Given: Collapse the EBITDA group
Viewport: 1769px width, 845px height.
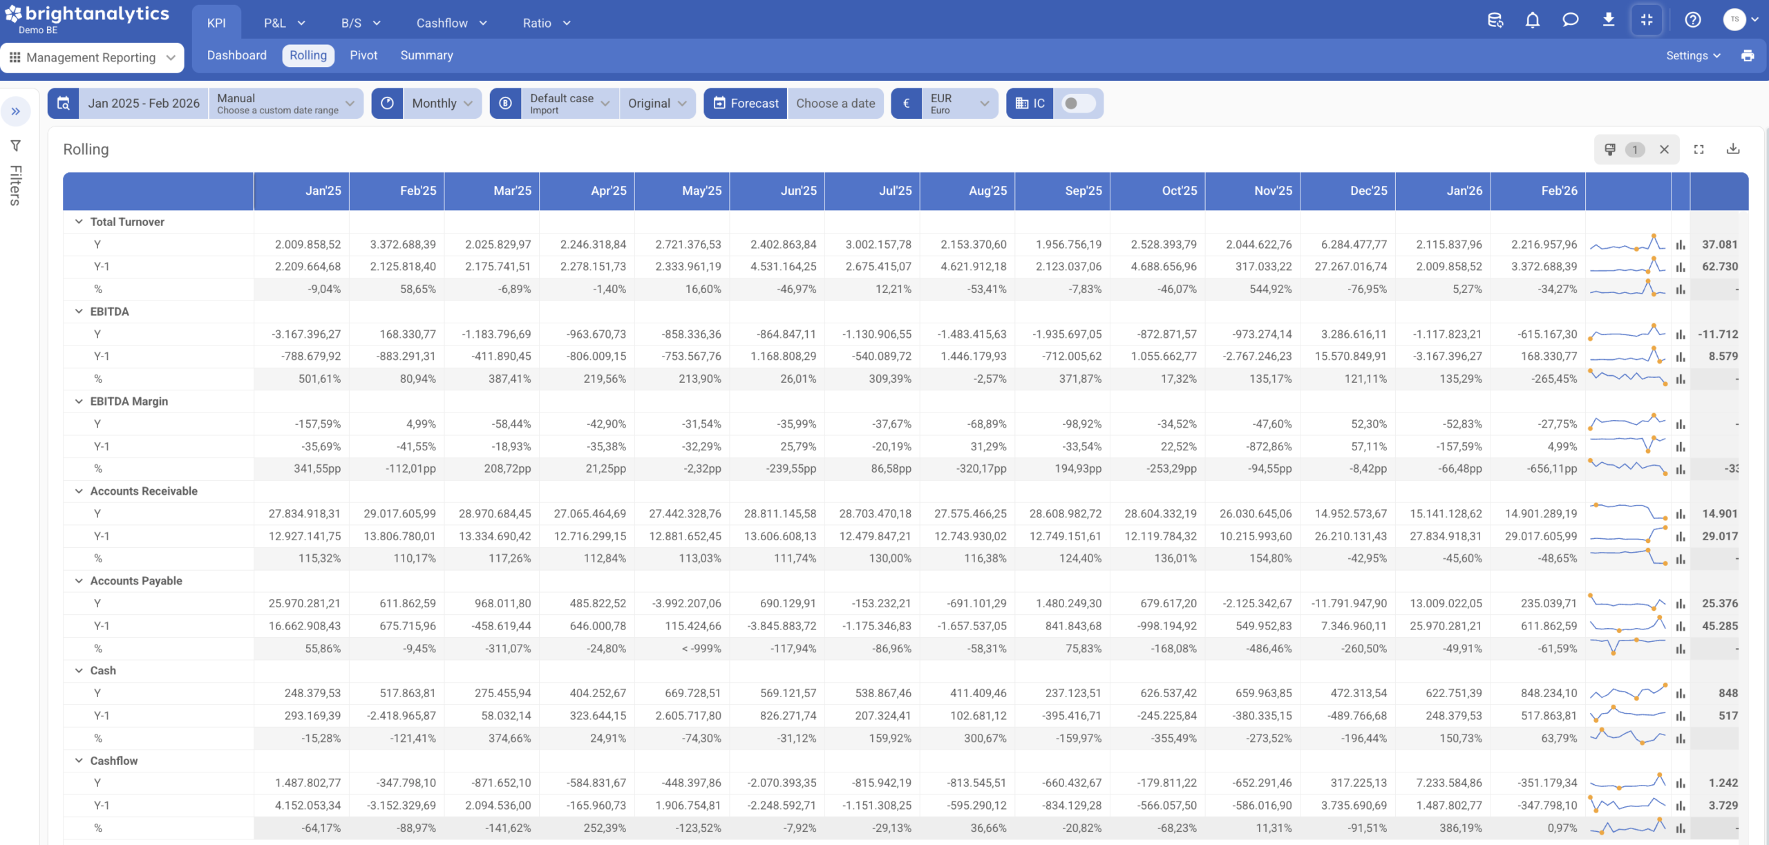Looking at the screenshot, I should pyautogui.click(x=78, y=312).
